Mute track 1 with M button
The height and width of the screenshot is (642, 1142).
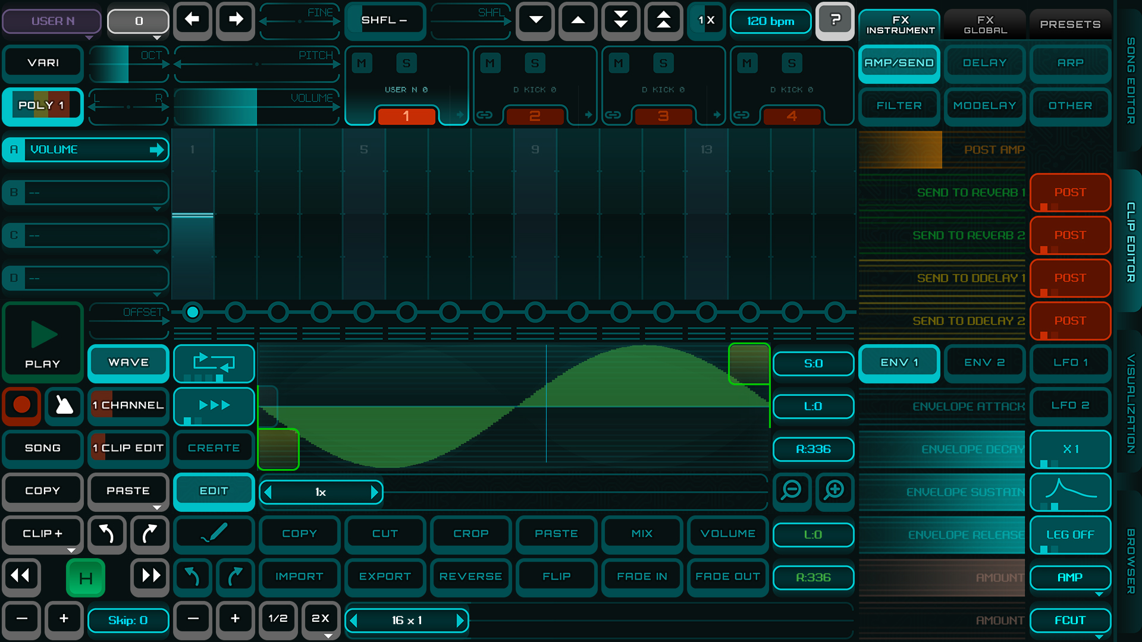point(362,63)
